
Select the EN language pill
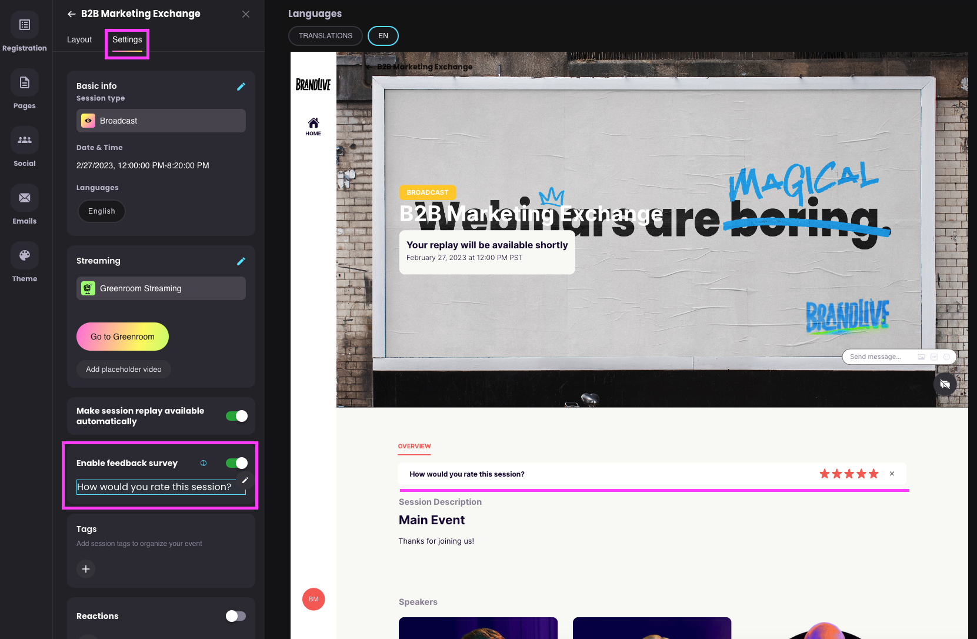(383, 36)
